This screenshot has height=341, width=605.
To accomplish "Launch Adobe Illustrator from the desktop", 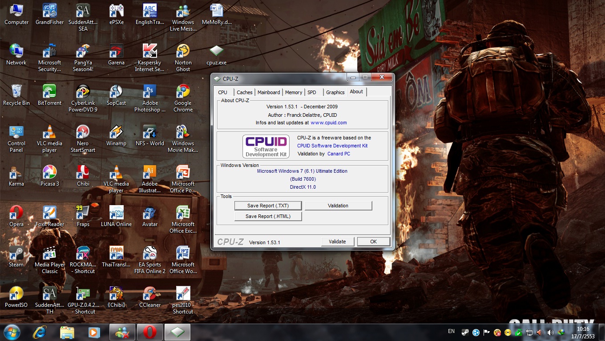I will 149,179.
